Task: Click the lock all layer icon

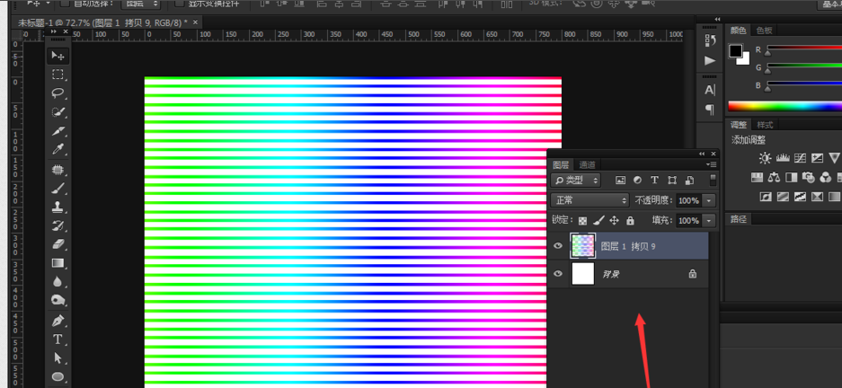Action: 630,220
